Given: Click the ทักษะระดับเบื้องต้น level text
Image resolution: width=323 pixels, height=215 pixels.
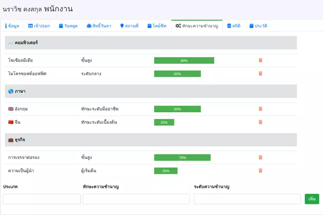Looking at the screenshot, I should click(99, 122).
